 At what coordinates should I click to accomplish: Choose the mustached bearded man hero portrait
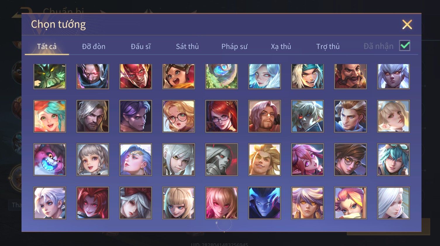(350, 76)
